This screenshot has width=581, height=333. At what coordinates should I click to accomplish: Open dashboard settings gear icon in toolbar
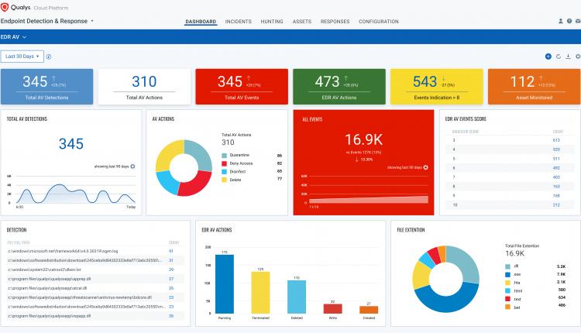pos(578,57)
